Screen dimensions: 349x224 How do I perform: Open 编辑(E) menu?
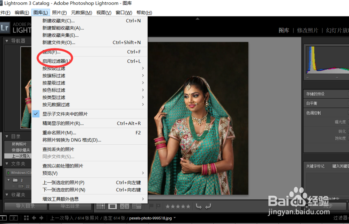tap(22, 13)
